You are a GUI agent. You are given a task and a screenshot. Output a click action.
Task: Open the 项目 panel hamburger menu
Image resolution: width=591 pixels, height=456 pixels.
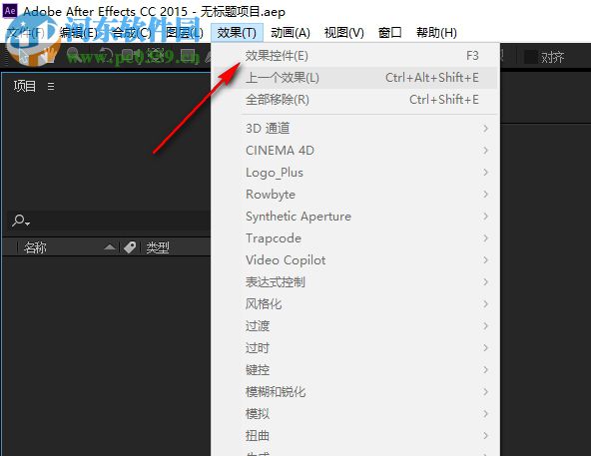[51, 86]
